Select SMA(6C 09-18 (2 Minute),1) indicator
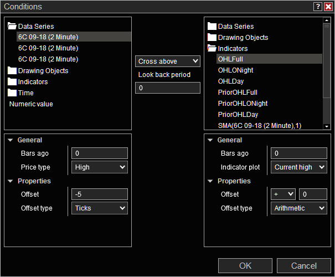 click(260, 126)
